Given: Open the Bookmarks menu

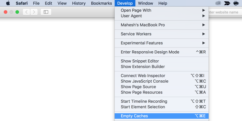Looking at the screenshot, I should tap(101, 3).
